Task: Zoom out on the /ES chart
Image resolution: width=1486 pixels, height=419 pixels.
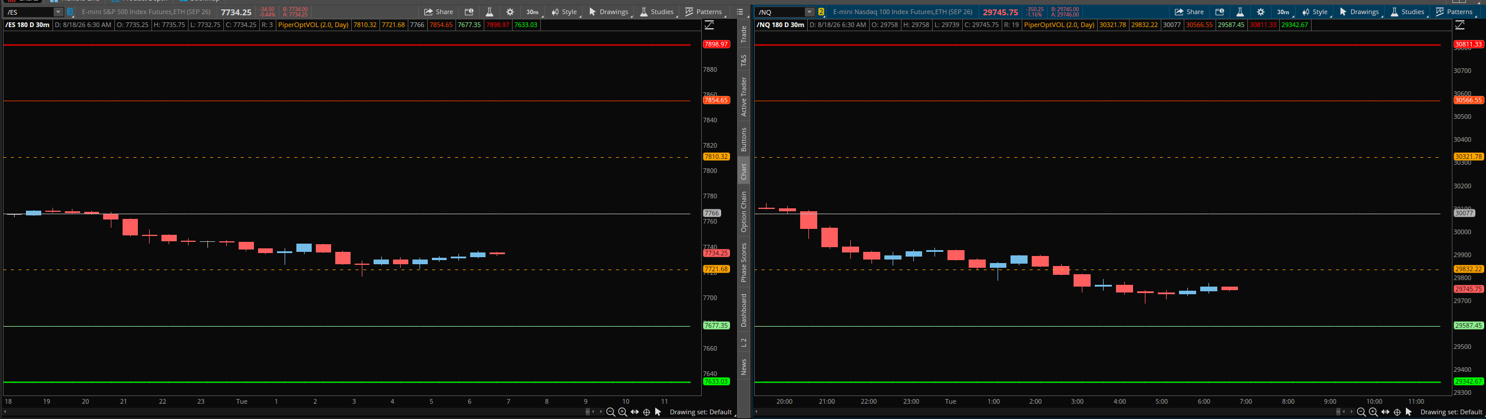Action: [611, 412]
